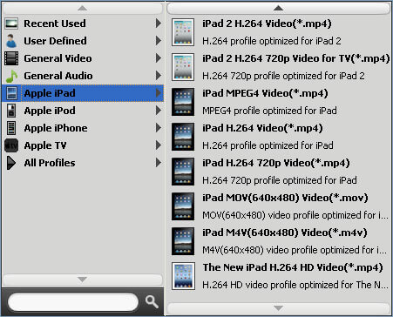This screenshot has width=393, height=317.
Task: Click 'MOV(640x480) video profile optimized' text
Action: pos(295,215)
